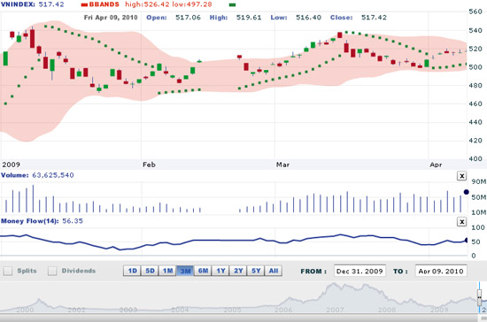487x322 pixels.
Task: Click the green legend swatch beside BBANDS values
Action: 232,5
